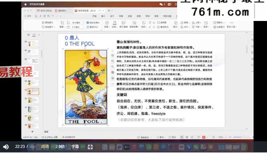Open the 色彩 color tool
Screen dimensions: 267x153
coord(144,25)
